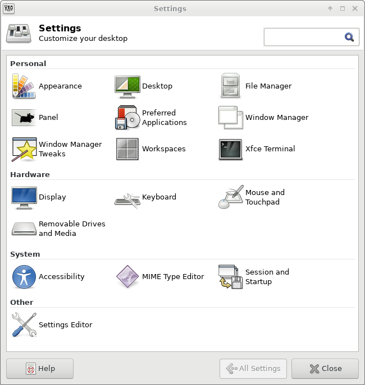Open Display settings
Viewport: 365px width, 385px height.
(x=39, y=197)
